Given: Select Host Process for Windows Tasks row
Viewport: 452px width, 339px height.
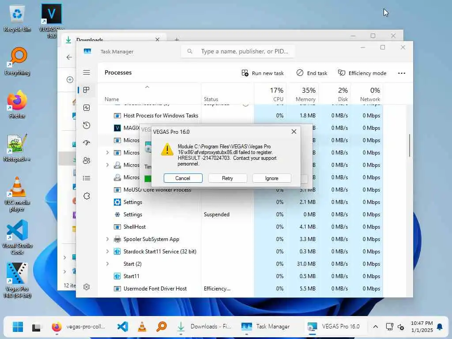Looking at the screenshot, I should click(x=241, y=116).
